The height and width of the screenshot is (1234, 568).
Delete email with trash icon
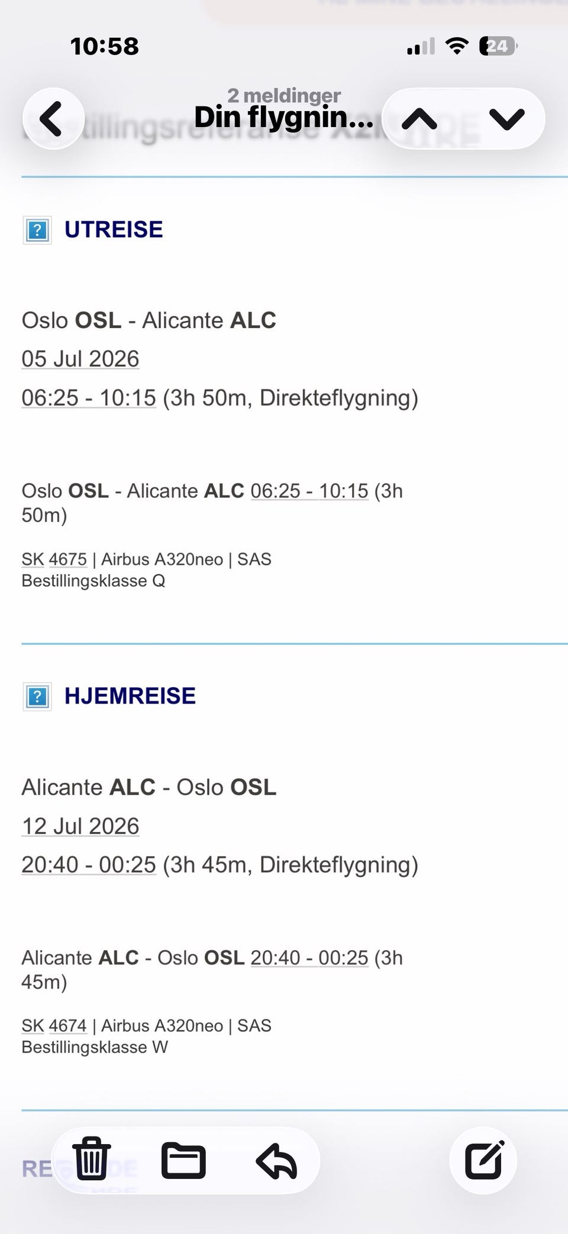[92, 1158]
